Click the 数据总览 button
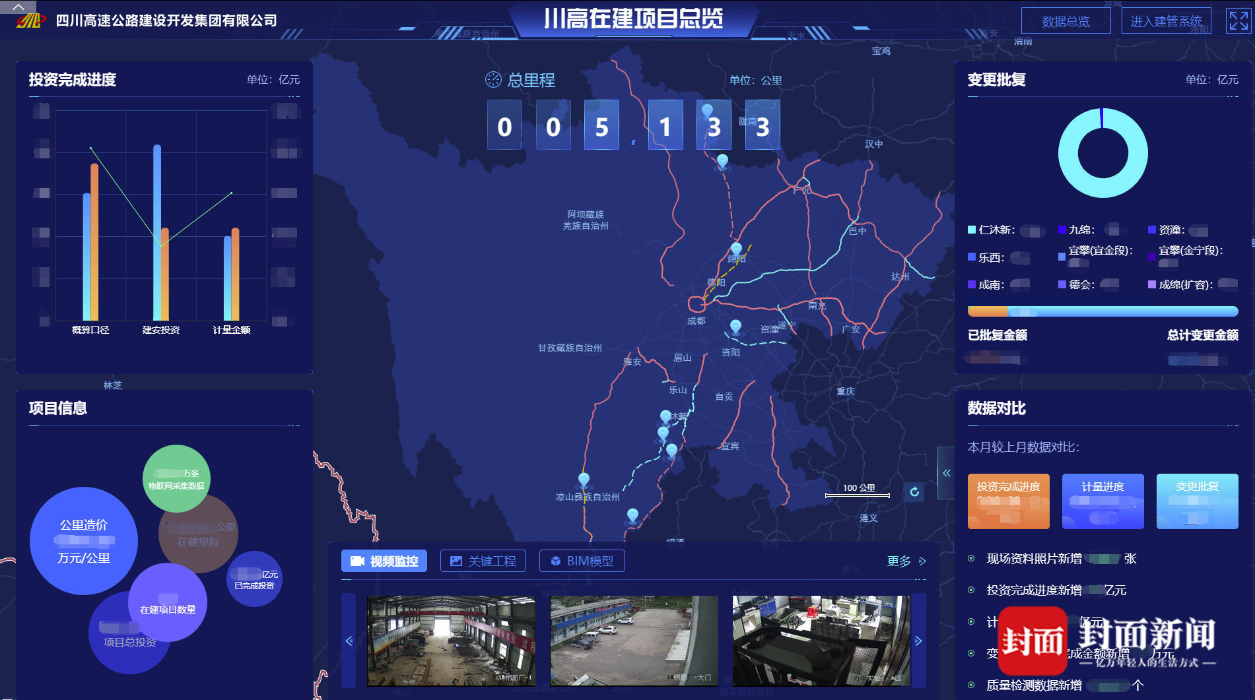Viewport: 1255px width, 700px height. (x=1066, y=21)
